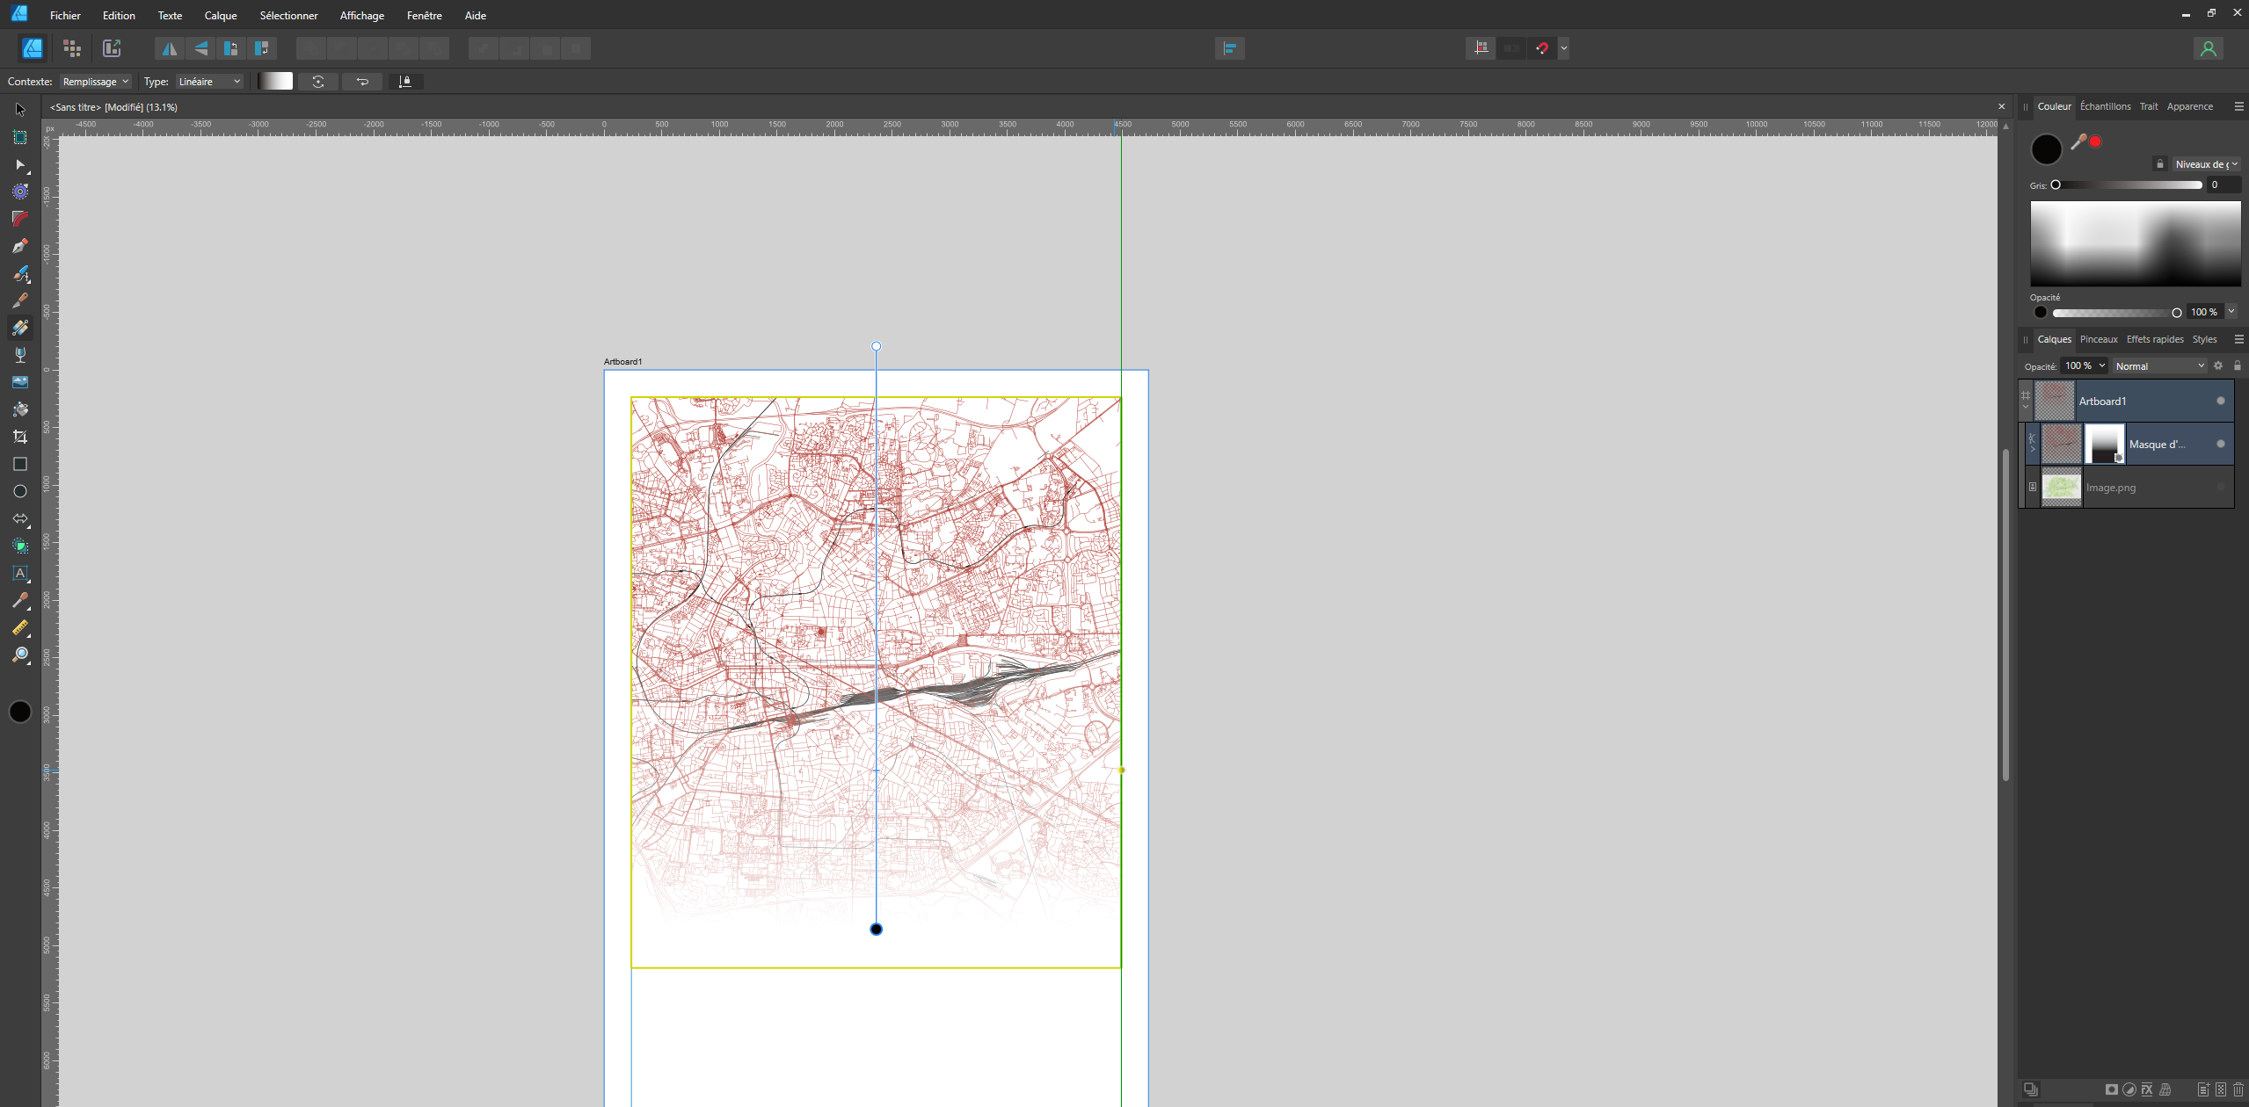Show the hidden Image.png layer
The image size is (2249, 1107).
tap(2220, 487)
